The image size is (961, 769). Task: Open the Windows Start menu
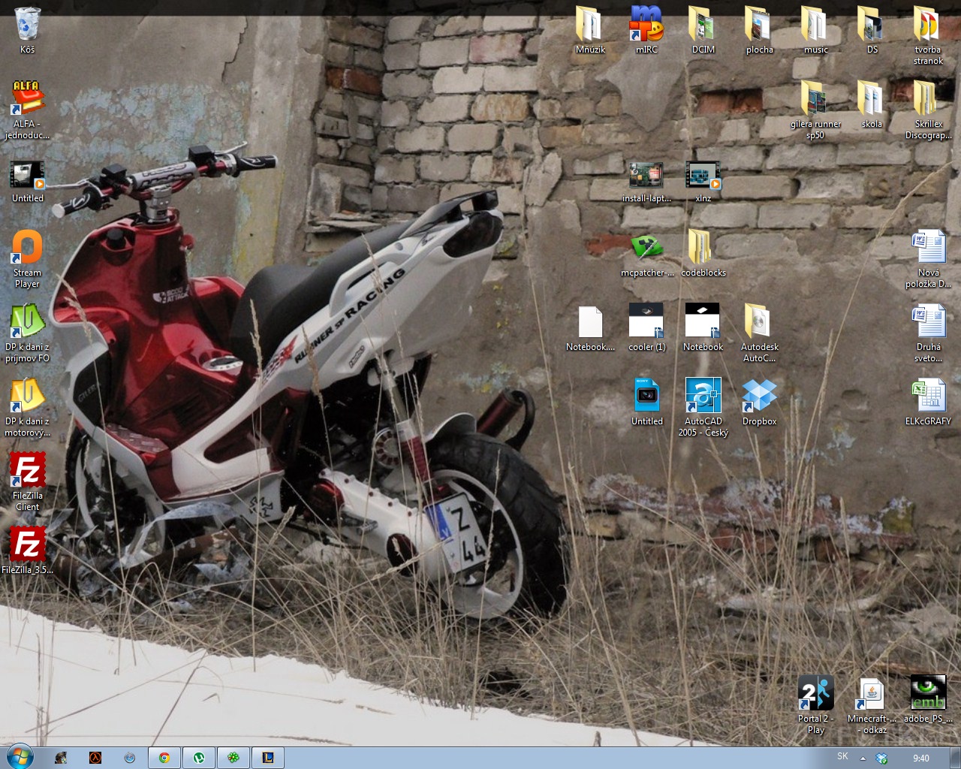(20, 757)
